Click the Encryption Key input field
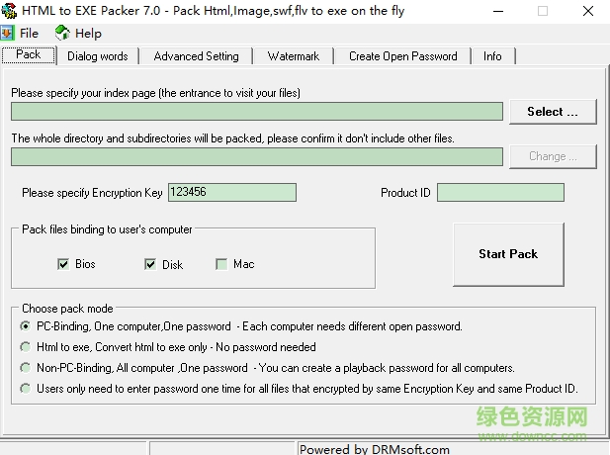 point(231,193)
